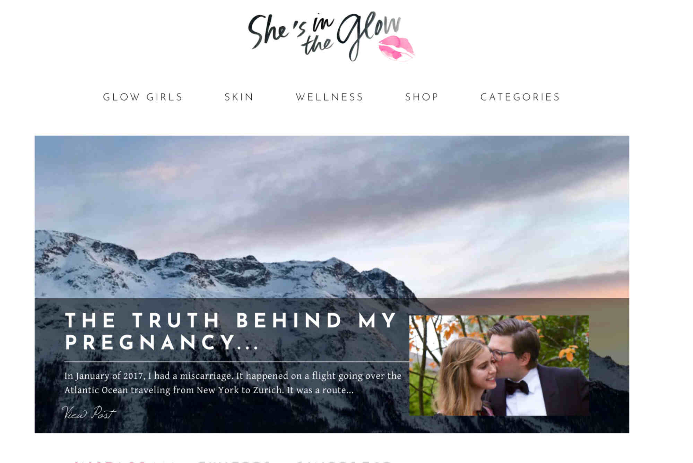Screen dimensions: 693x463
Task: Click the man's bow tie in the photo
Action: pos(516,386)
